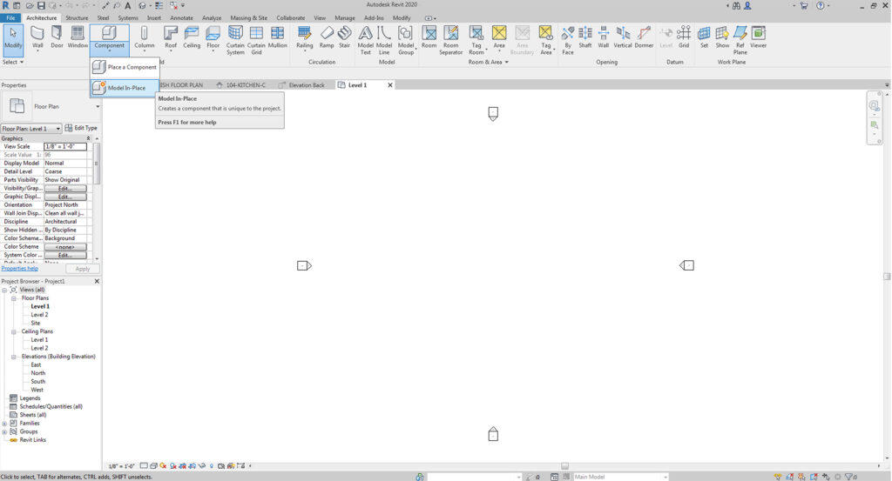Click the View Scale value field

coord(65,146)
